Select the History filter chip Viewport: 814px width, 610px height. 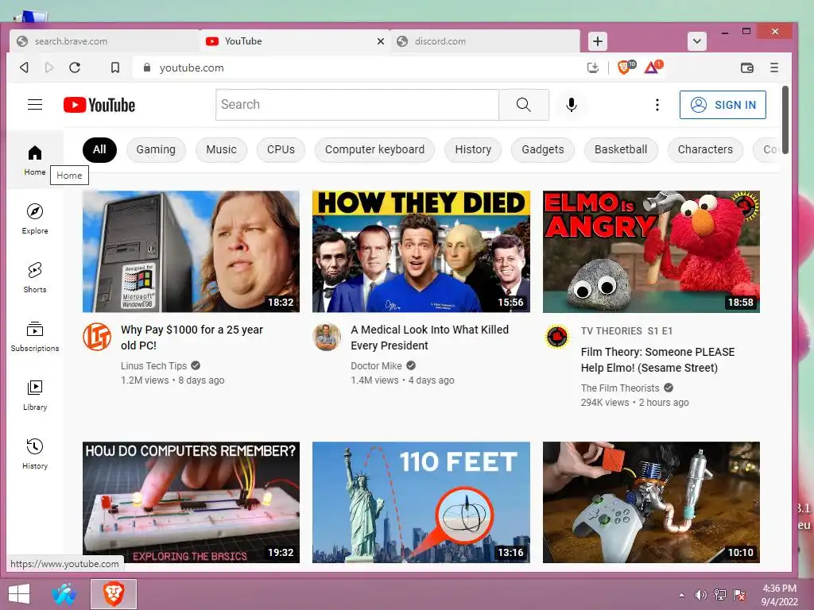473,150
